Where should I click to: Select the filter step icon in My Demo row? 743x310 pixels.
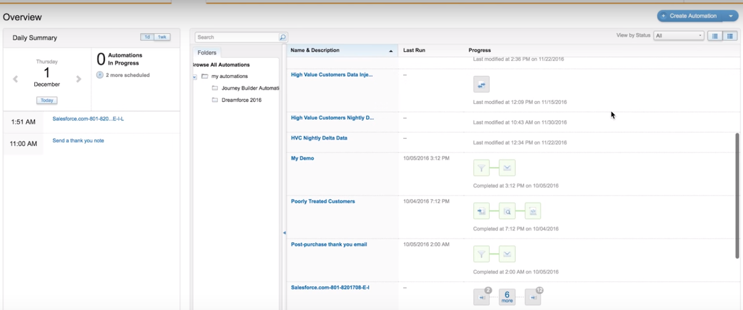pos(482,168)
